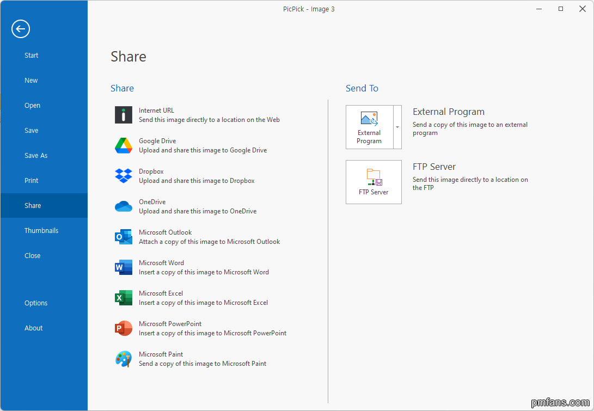Click the Microsoft Outlook icon
The height and width of the screenshot is (411, 594).
[x=124, y=237]
